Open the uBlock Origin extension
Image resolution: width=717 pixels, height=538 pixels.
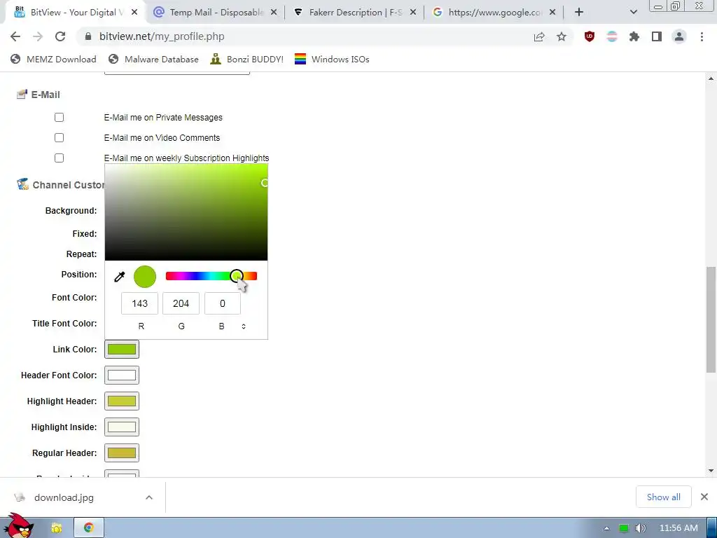(x=590, y=36)
